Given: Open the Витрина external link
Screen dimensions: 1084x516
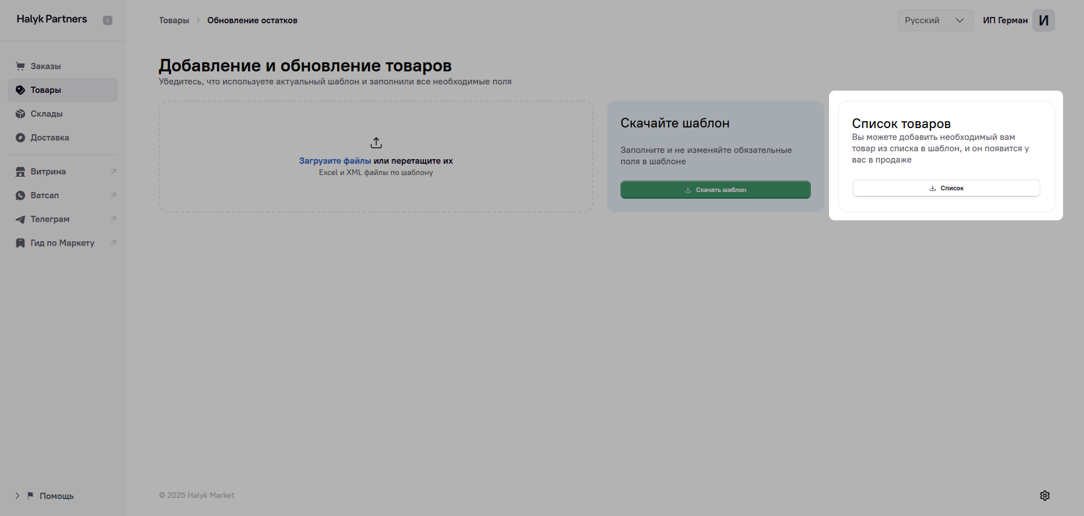Looking at the screenshot, I should pos(63,172).
